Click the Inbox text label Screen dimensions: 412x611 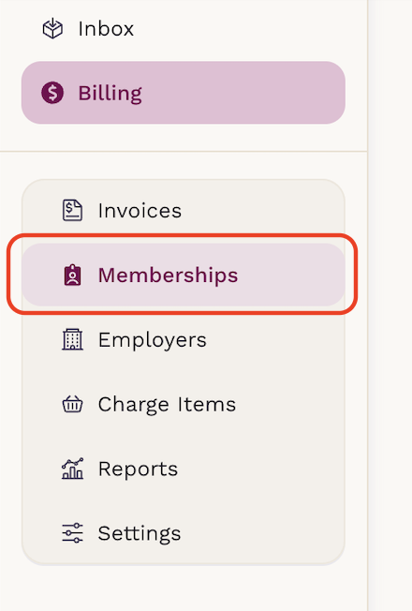pos(106,29)
